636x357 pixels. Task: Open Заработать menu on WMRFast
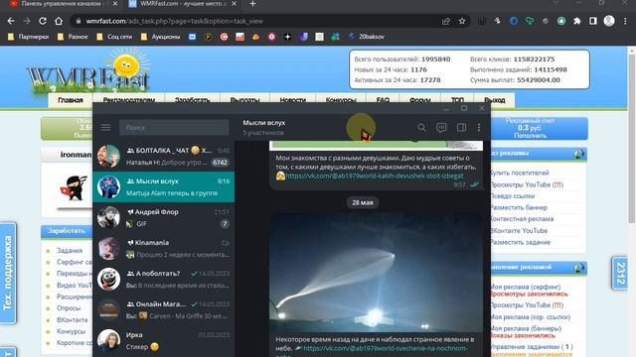tap(192, 100)
